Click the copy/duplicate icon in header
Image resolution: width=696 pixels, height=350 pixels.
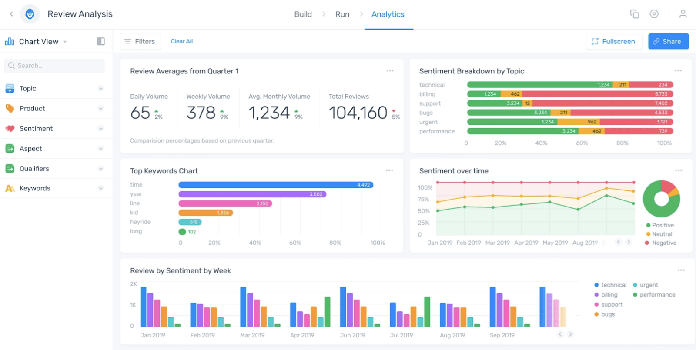[634, 14]
